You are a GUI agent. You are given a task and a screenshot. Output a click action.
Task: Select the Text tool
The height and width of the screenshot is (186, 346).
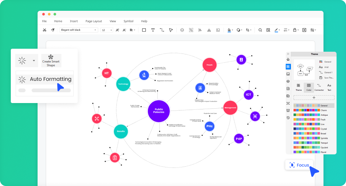pyautogui.click(x=153, y=30)
